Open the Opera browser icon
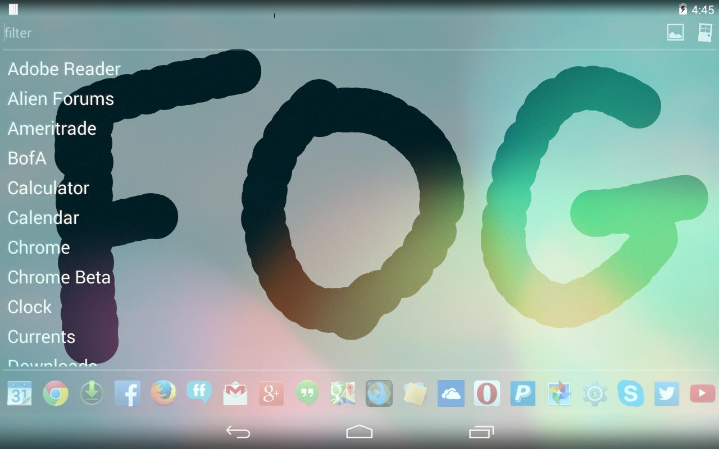The height and width of the screenshot is (449, 719). click(x=486, y=393)
